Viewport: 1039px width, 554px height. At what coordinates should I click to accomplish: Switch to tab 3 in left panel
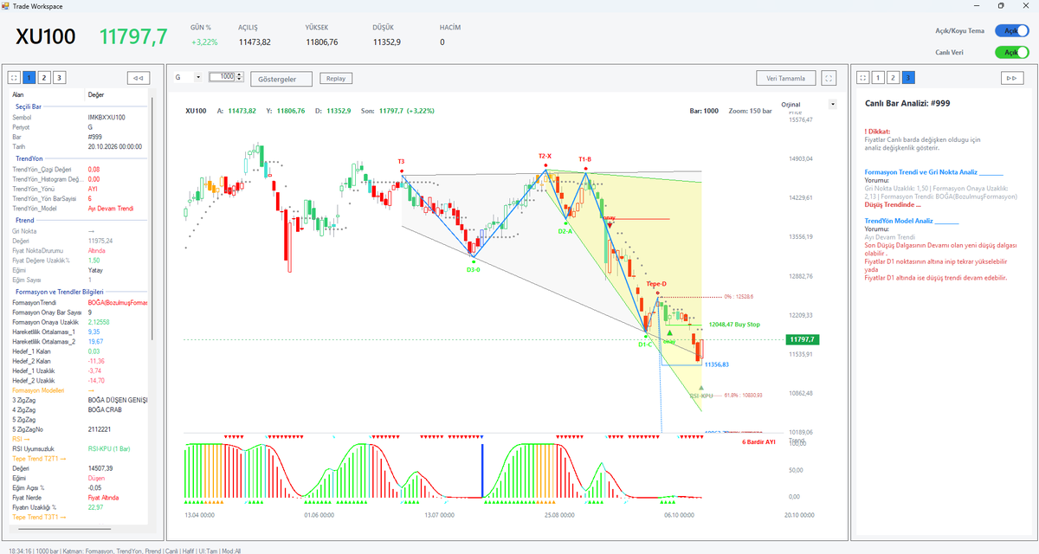pyautogui.click(x=59, y=78)
